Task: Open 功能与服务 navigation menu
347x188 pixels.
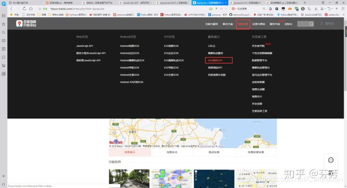Action: point(212,24)
